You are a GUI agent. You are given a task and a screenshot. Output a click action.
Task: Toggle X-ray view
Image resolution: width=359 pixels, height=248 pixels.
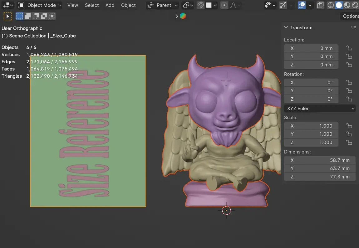pyautogui.click(x=320, y=5)
